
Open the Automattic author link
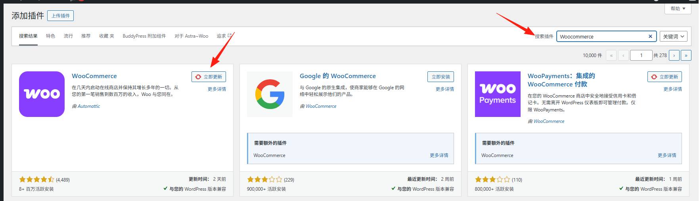point(89,106)
